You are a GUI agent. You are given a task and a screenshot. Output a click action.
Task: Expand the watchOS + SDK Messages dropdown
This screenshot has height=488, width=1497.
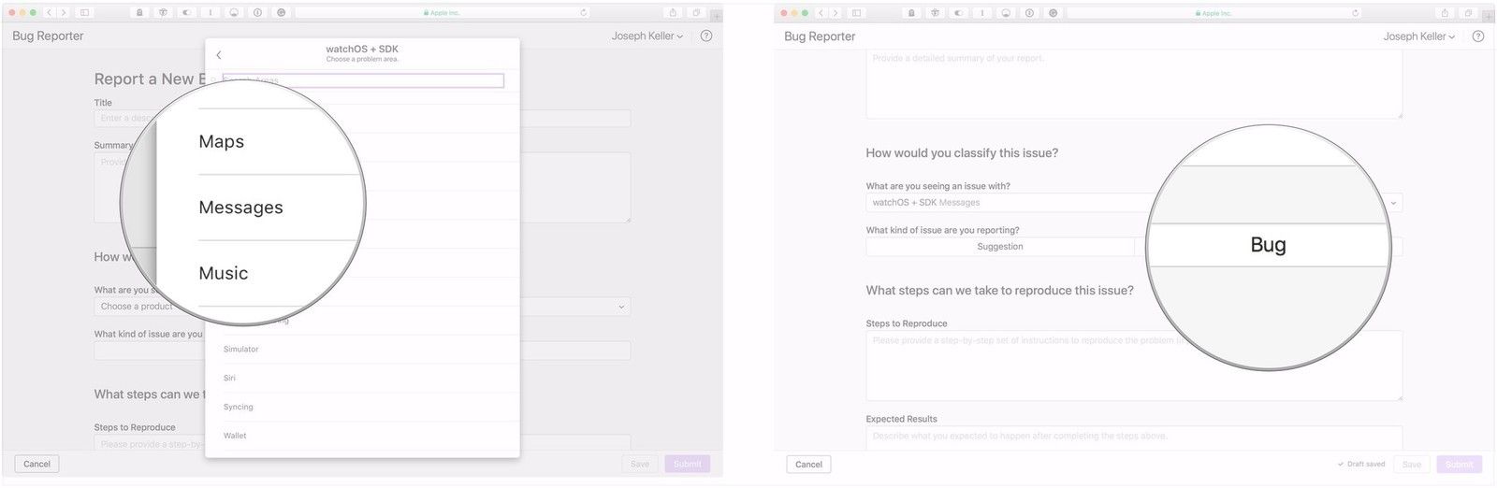click(x=1393, y=203)
